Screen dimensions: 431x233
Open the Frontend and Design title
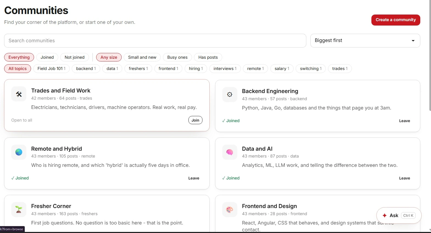point(269,206)
